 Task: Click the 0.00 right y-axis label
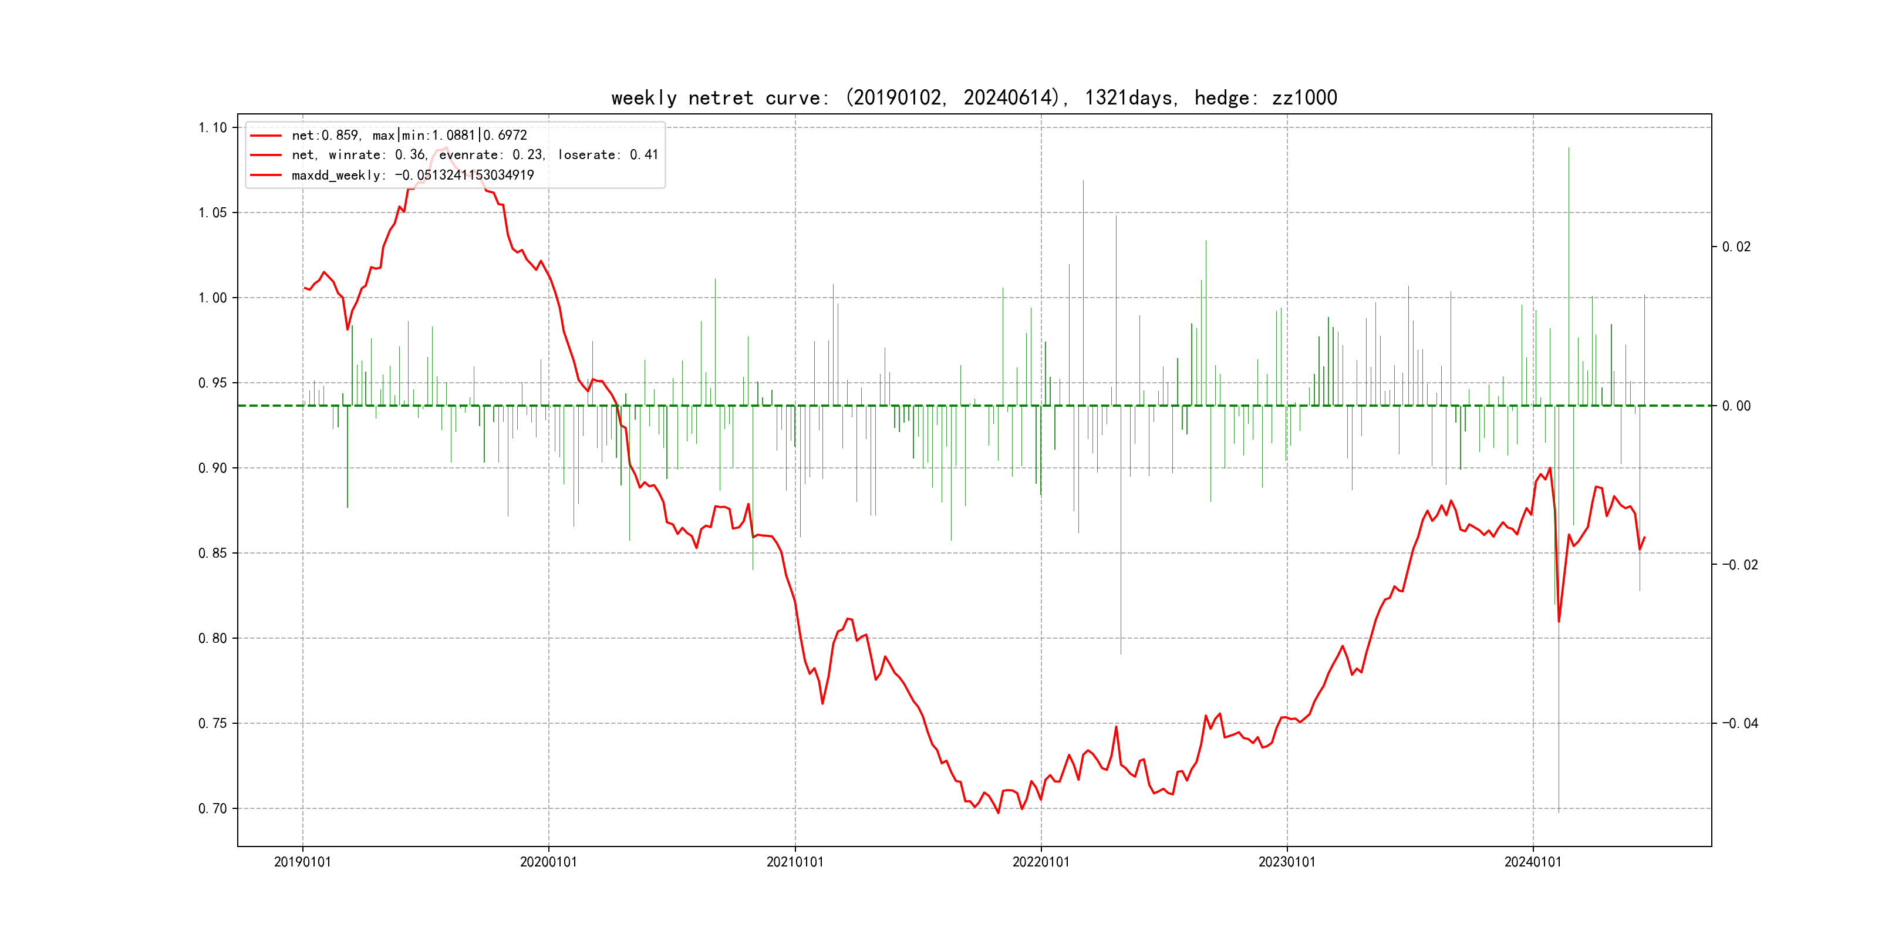pyautogui.click(x=1736, y=406)
